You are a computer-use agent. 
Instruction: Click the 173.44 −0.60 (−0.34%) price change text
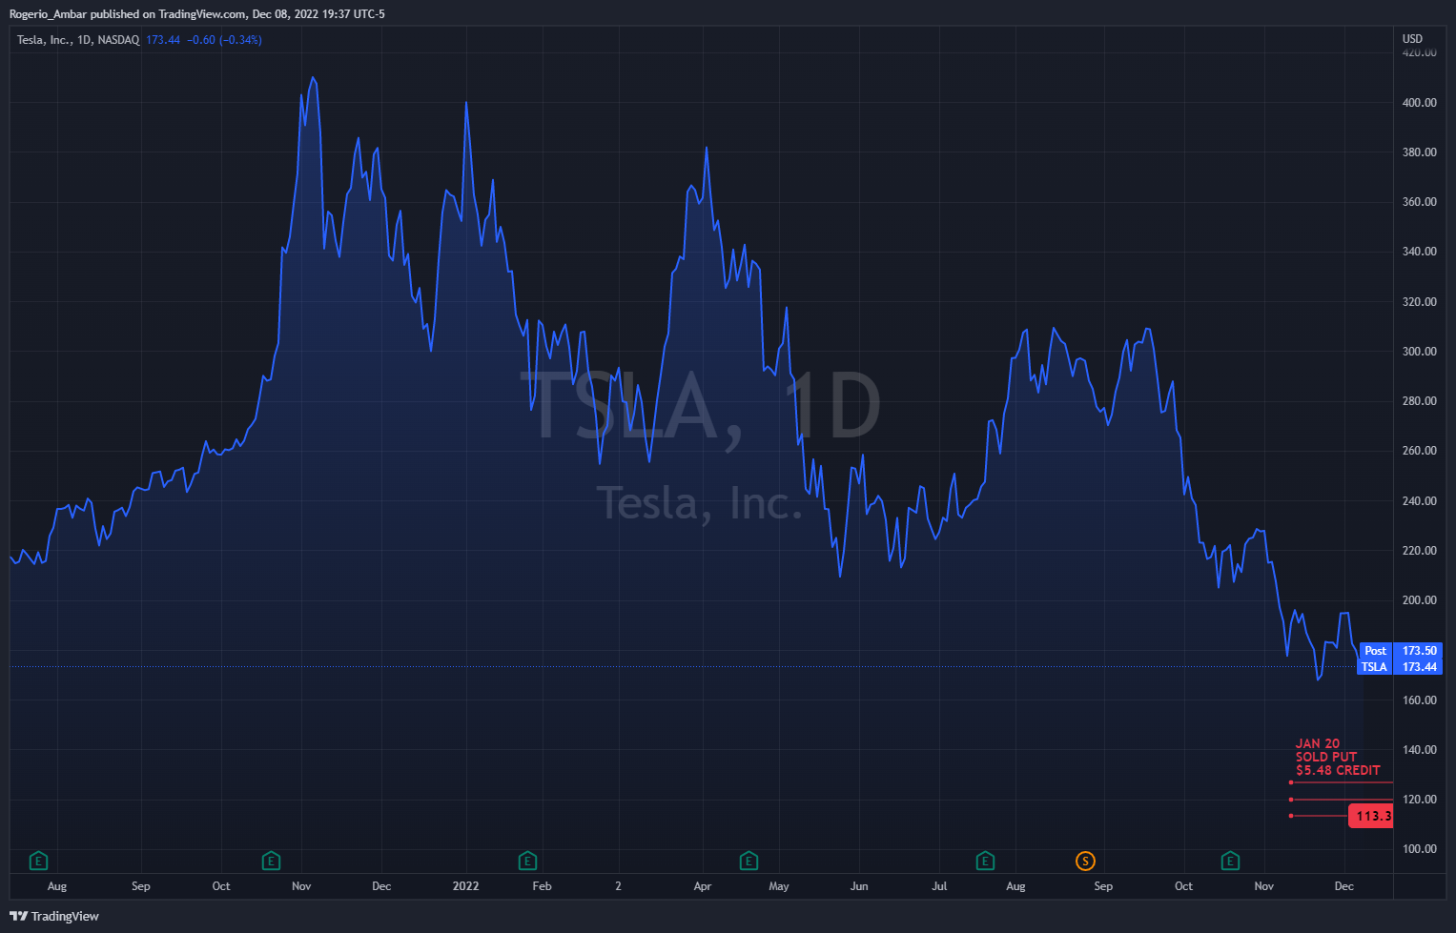(204, 40)
